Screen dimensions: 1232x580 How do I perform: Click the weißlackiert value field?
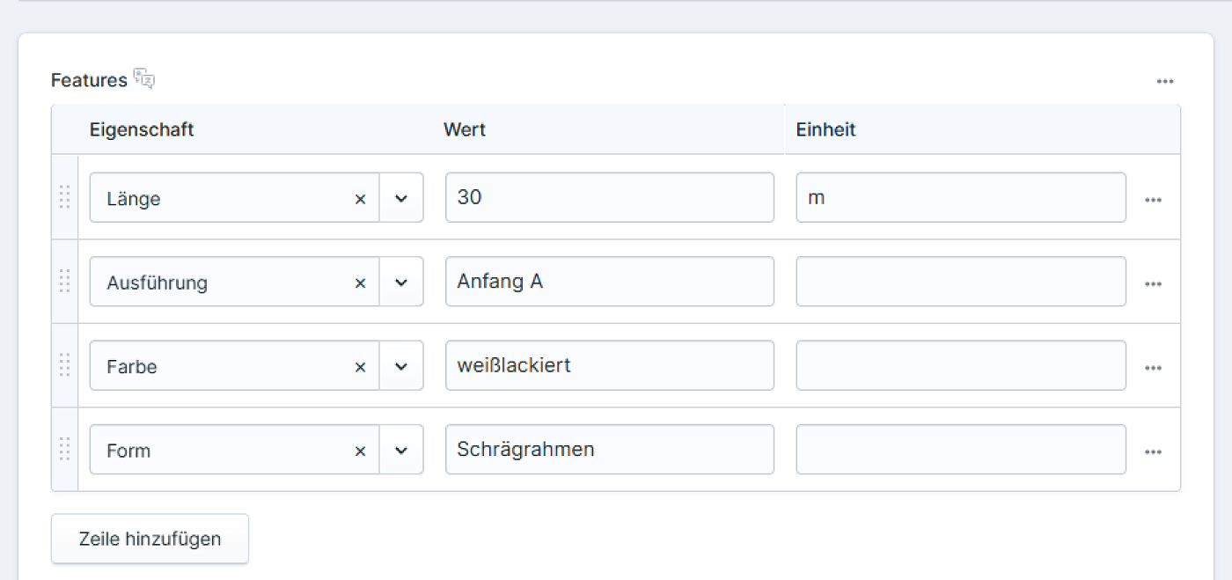coord(609,365)
